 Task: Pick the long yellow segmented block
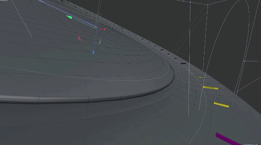click(x=210, y=87)
